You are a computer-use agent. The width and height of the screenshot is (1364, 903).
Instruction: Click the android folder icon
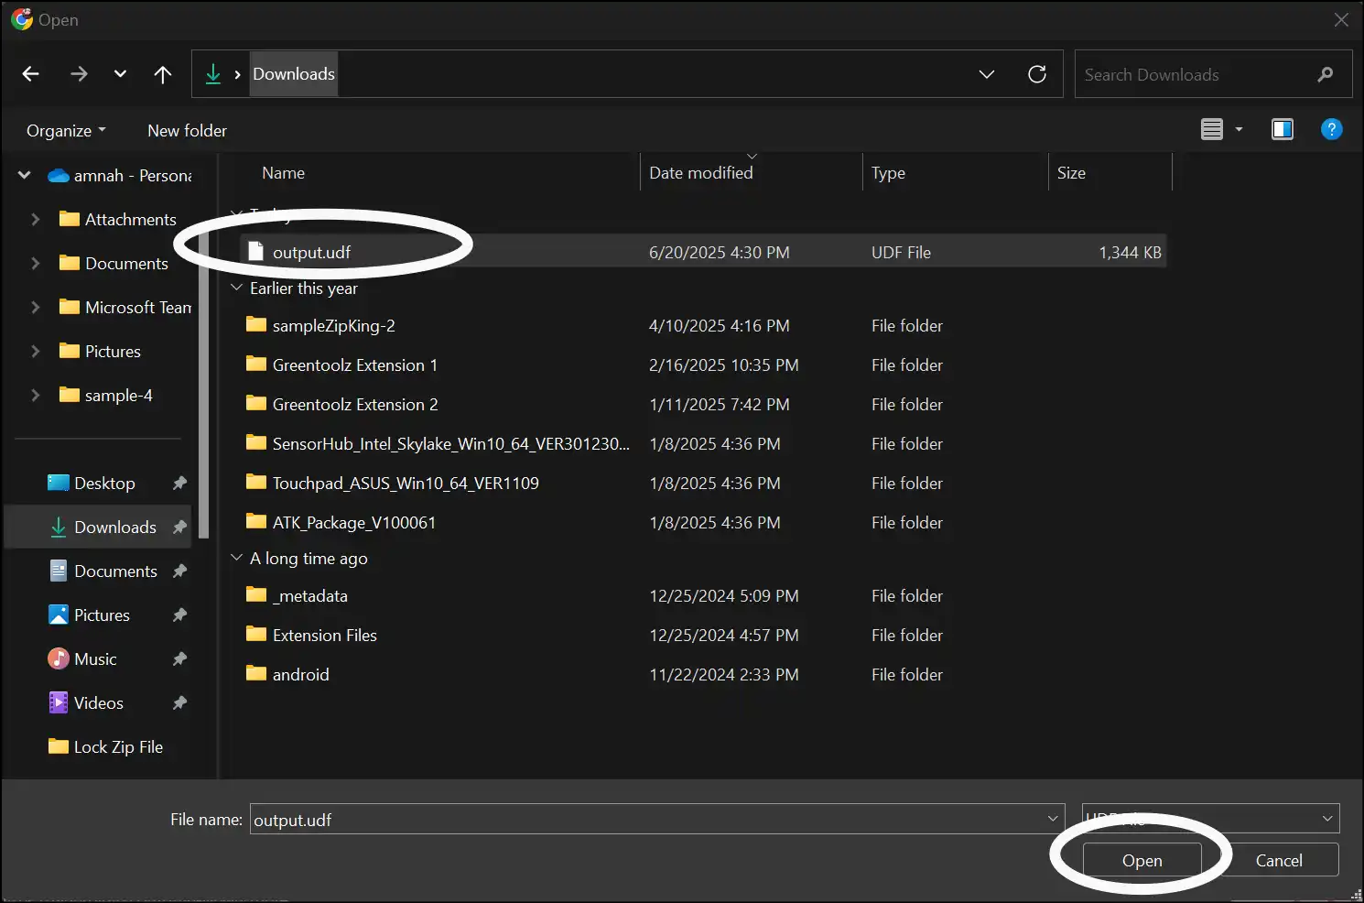tap(256, 673)
